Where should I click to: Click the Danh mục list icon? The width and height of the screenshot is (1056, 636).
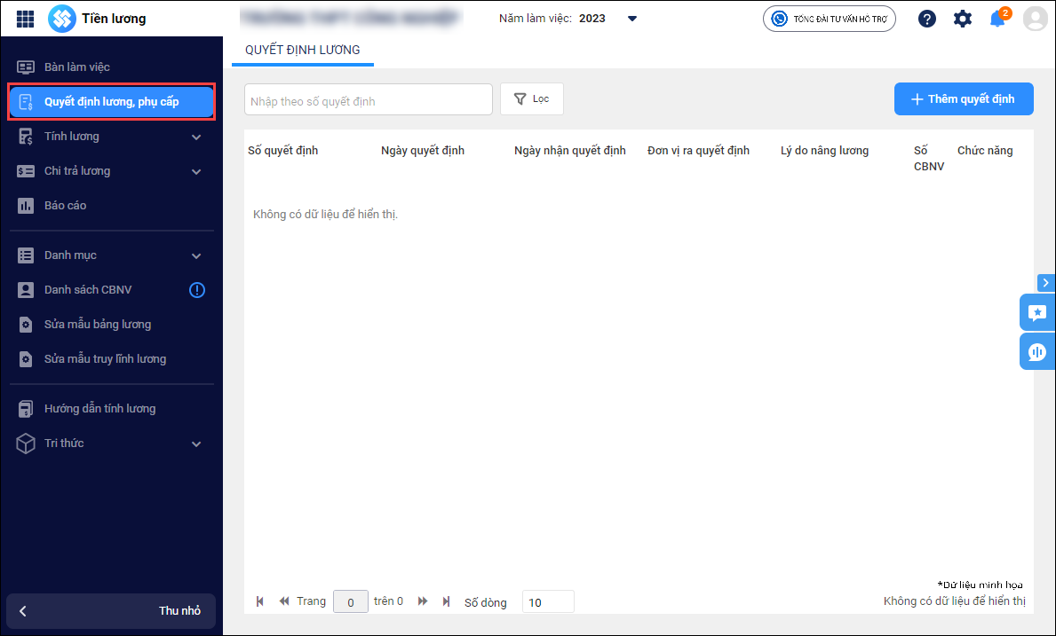click(x=26, y=255)
